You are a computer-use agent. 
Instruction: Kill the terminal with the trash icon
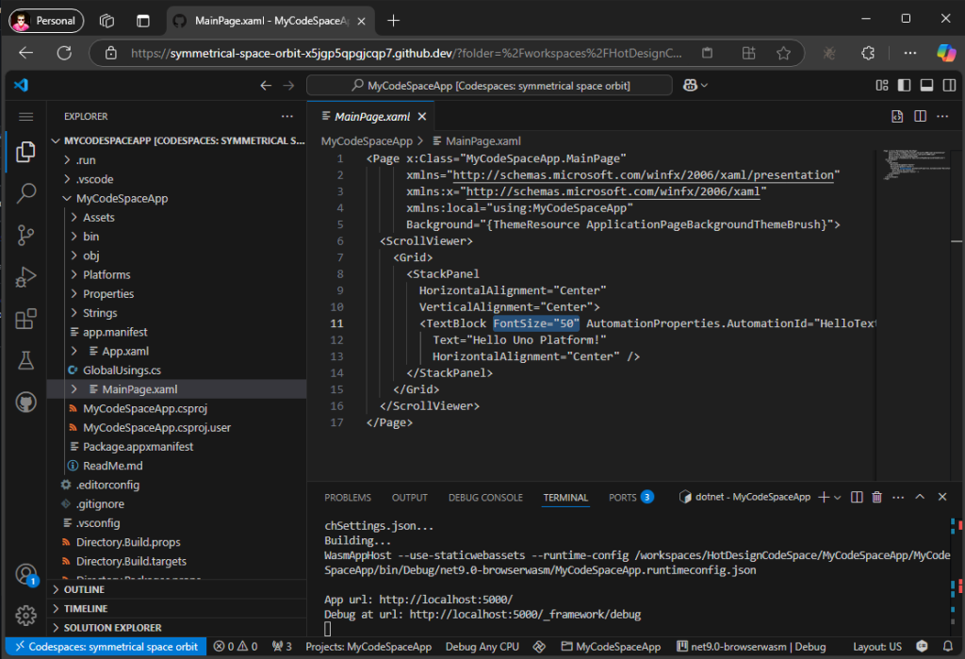coord(877,497)
